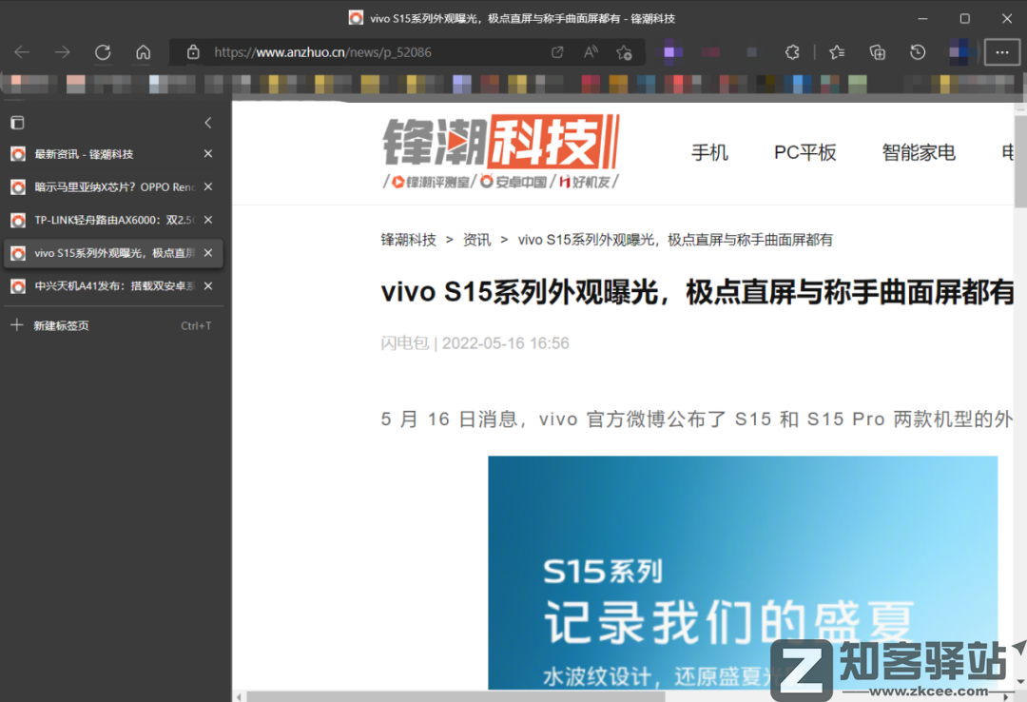Open the Settings and more menu
Image resolution: width=1027 pixels, height=702 pixels.
coord(1002,52)
